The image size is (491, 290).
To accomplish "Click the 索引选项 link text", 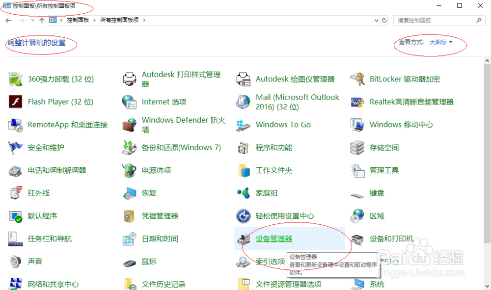I will coord(270,262).
